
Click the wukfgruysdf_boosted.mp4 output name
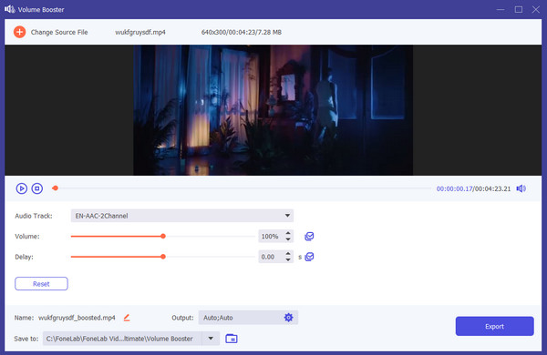[x=77, y=318]
